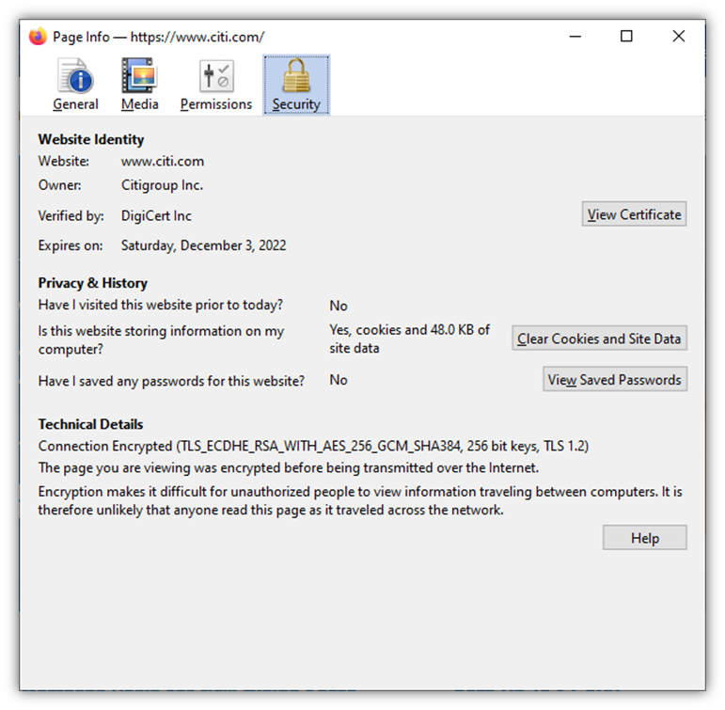Click 'Yes, cookies and 48.0 KB' text
The height and width of the screenshot is (710, 725).
(x=409, y=339)
